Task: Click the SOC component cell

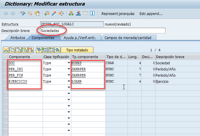Action: click(25, 63)
